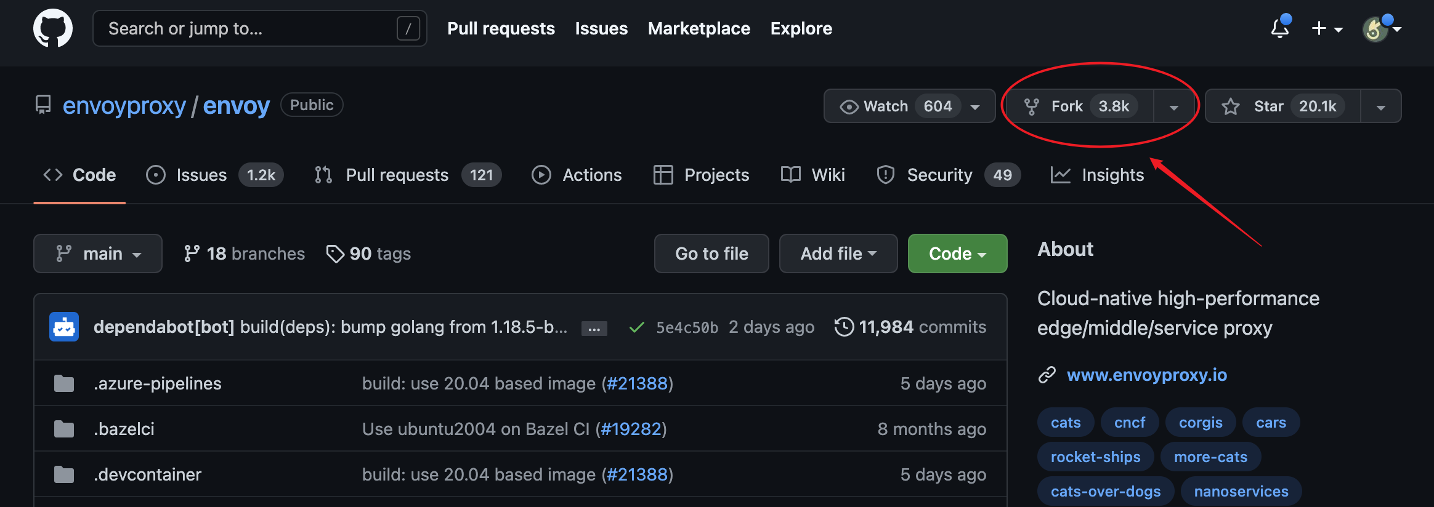Screen dimensions: 1434x507
Task: Click the repository book icon beside envoyproxy
Action: pos(43,105)
